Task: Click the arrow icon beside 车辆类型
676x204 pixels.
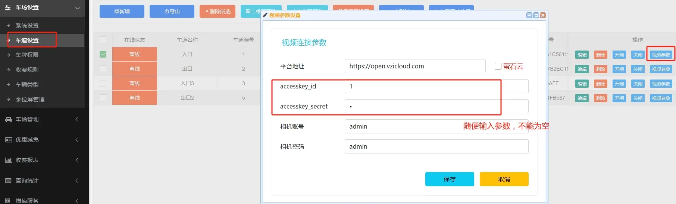Action: point(8,84)
